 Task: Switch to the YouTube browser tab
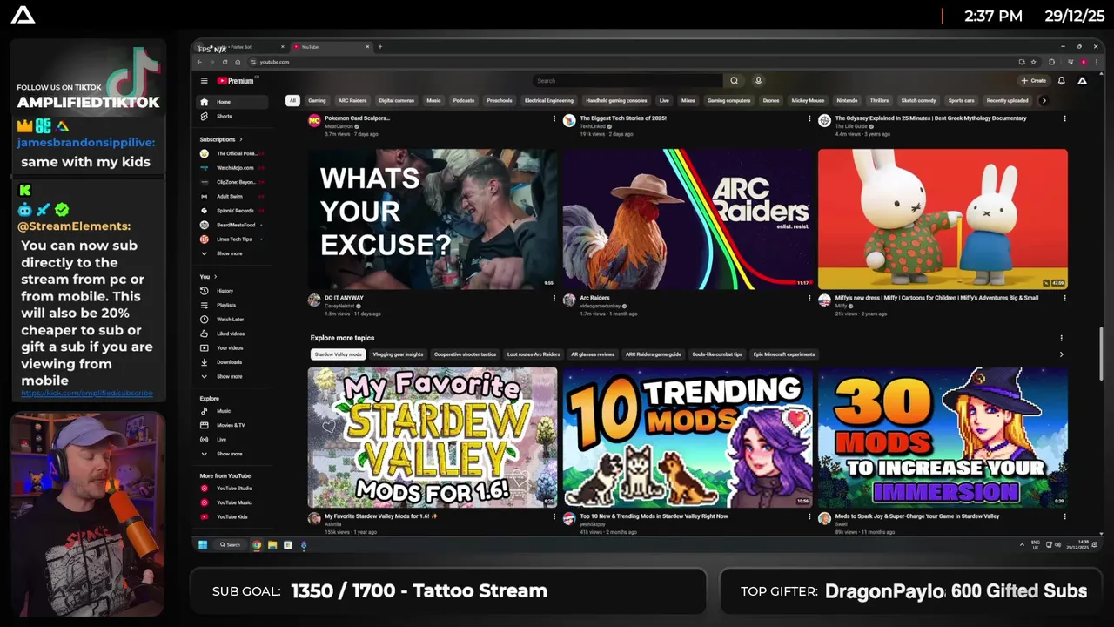click(x=331, y=47)
